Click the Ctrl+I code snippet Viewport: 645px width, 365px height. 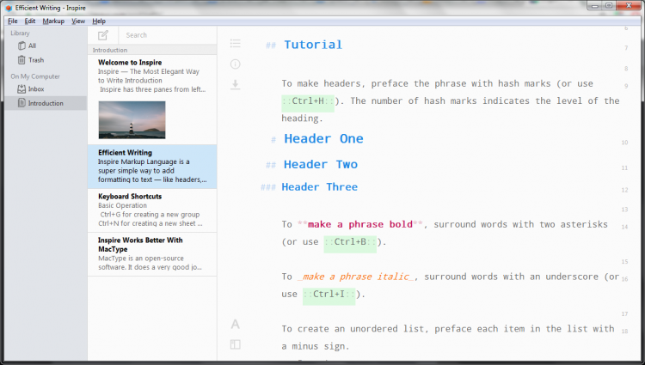tap(329, 295)
